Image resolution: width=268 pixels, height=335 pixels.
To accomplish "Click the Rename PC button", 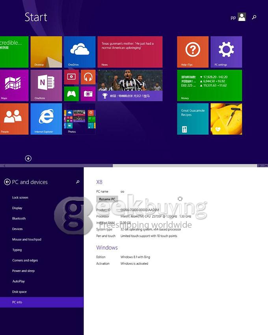I will 107,199.
